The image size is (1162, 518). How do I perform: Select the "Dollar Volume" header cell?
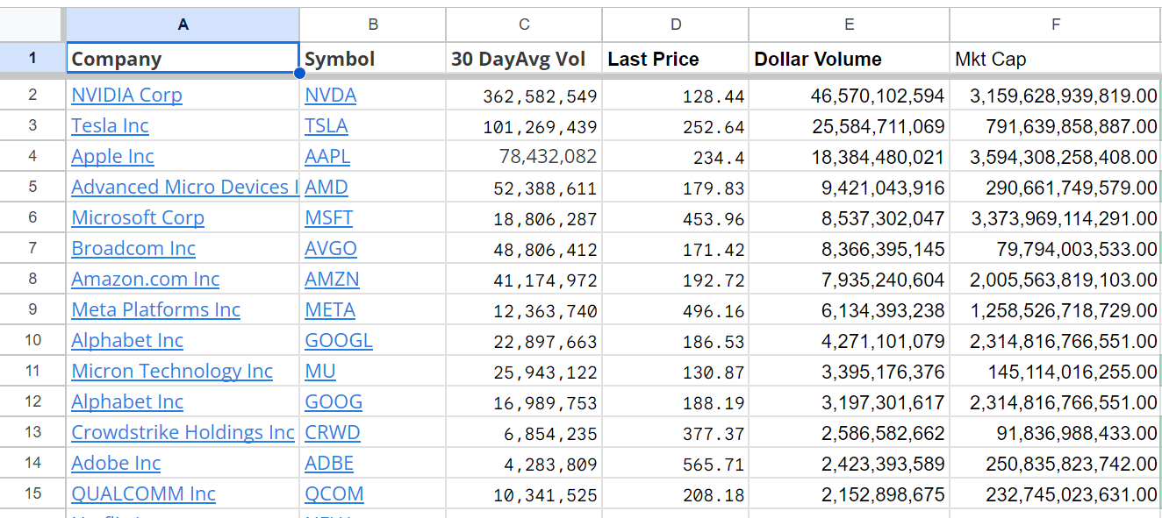coord(849,60)
